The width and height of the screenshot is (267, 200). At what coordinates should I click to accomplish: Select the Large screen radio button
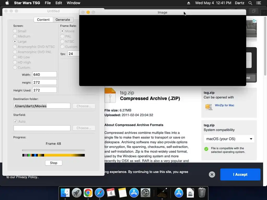15,41
